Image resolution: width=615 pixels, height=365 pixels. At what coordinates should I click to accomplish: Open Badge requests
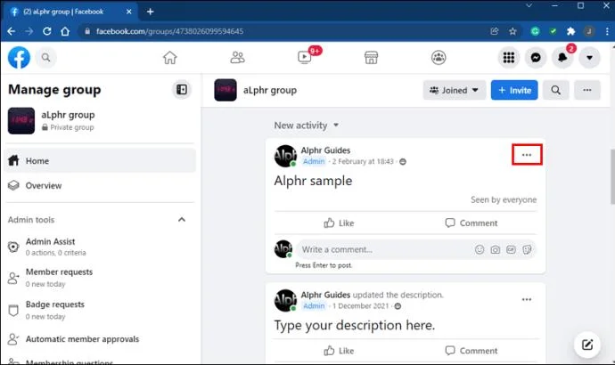100,310
